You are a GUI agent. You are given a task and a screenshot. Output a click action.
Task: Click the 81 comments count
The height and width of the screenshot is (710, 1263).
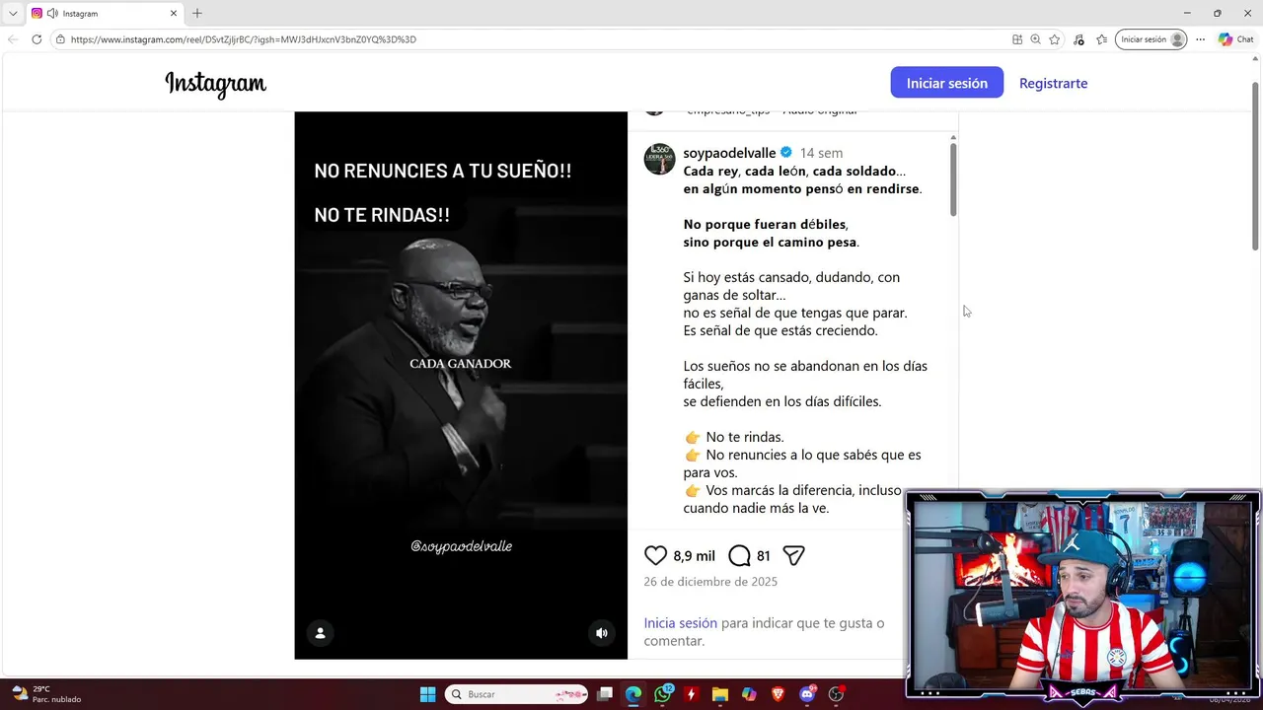(x=763, y=556)
